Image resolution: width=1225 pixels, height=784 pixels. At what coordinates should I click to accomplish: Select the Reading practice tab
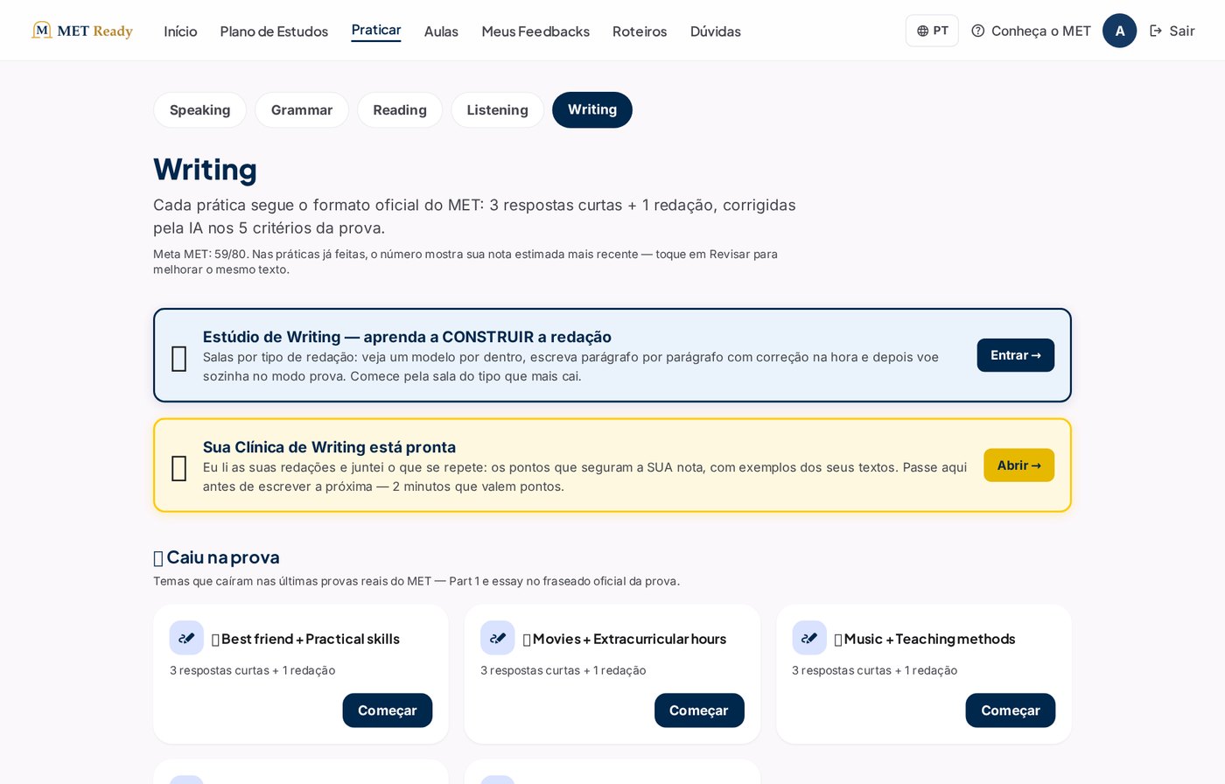400,110
